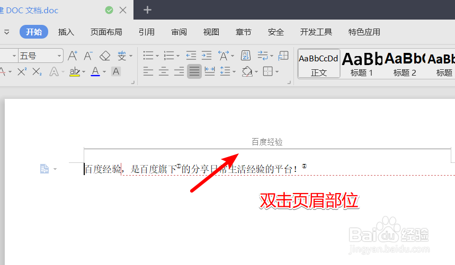Align text left
Screen dimensions: 455x265
(x=148, y=71)
